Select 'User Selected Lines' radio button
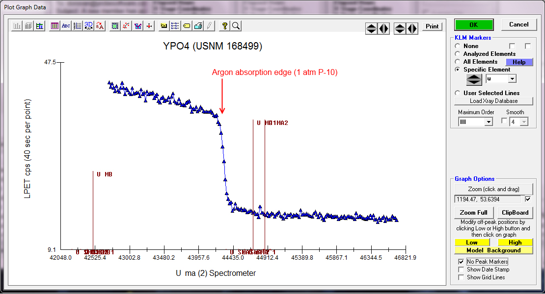The image size is (545, 294). pyautogui.click(x=458, y=93)
